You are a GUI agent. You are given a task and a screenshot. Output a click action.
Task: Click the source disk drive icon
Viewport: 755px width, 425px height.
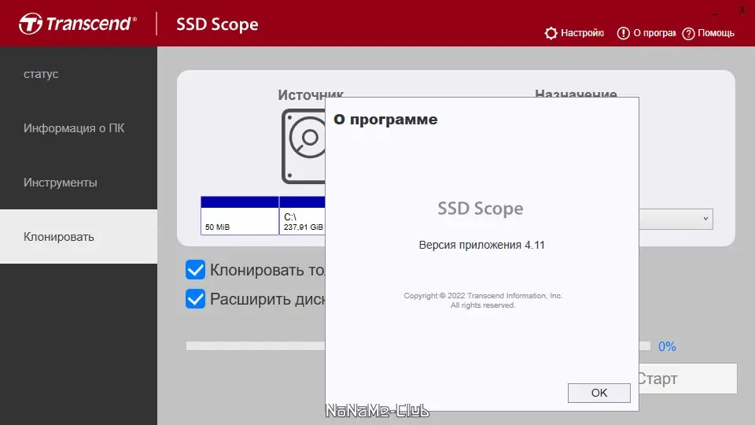point(304,146)
